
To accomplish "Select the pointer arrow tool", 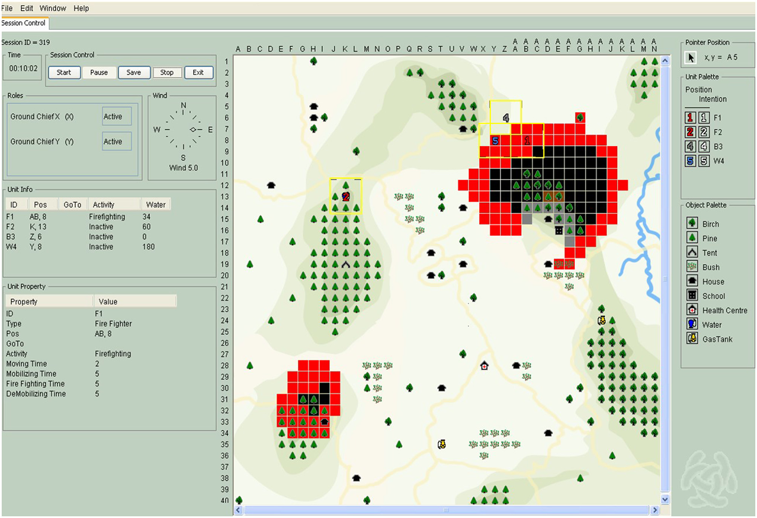I will (x=691, y=57).
